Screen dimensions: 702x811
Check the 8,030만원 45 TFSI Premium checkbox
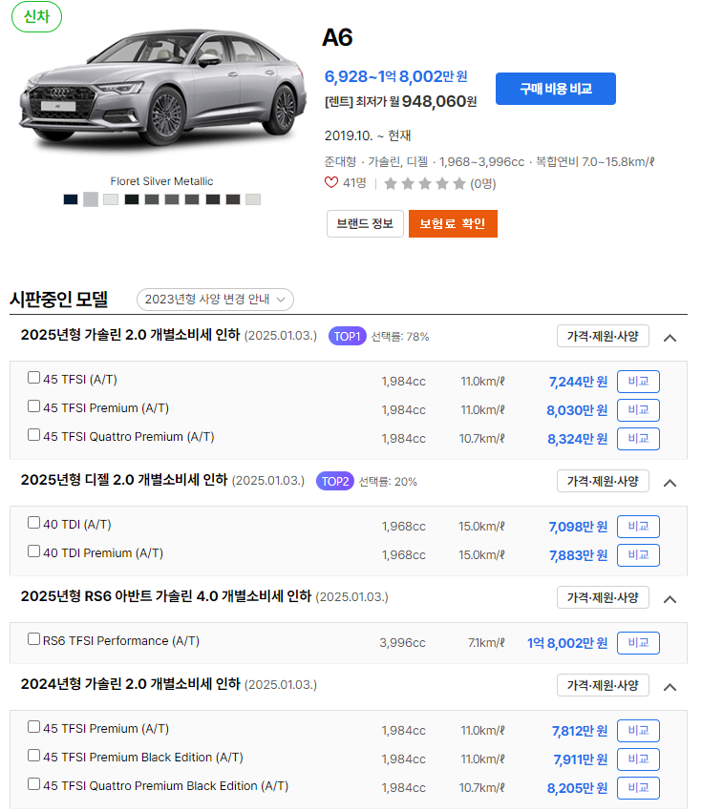click(34, 406)
